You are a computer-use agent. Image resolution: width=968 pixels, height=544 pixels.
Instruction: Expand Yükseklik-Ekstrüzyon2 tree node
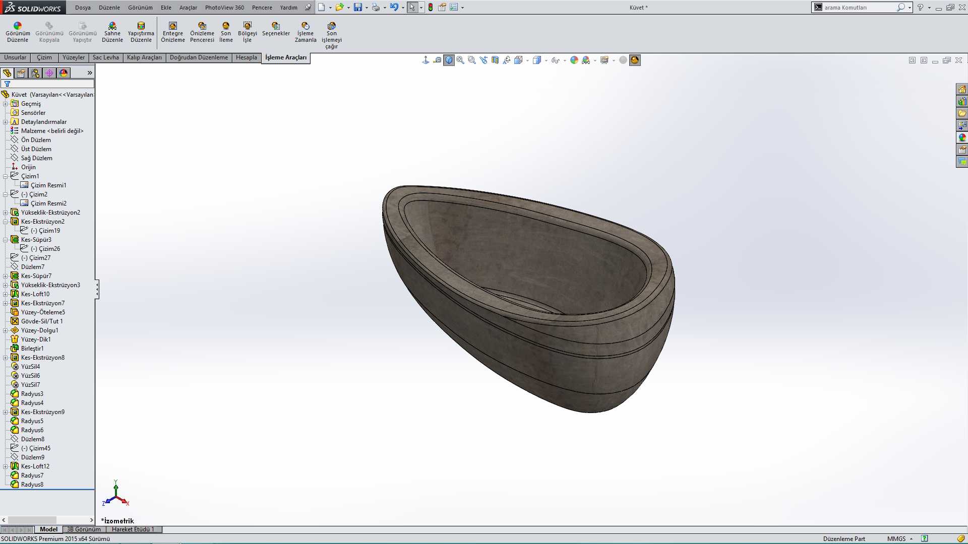pos(6,213)
